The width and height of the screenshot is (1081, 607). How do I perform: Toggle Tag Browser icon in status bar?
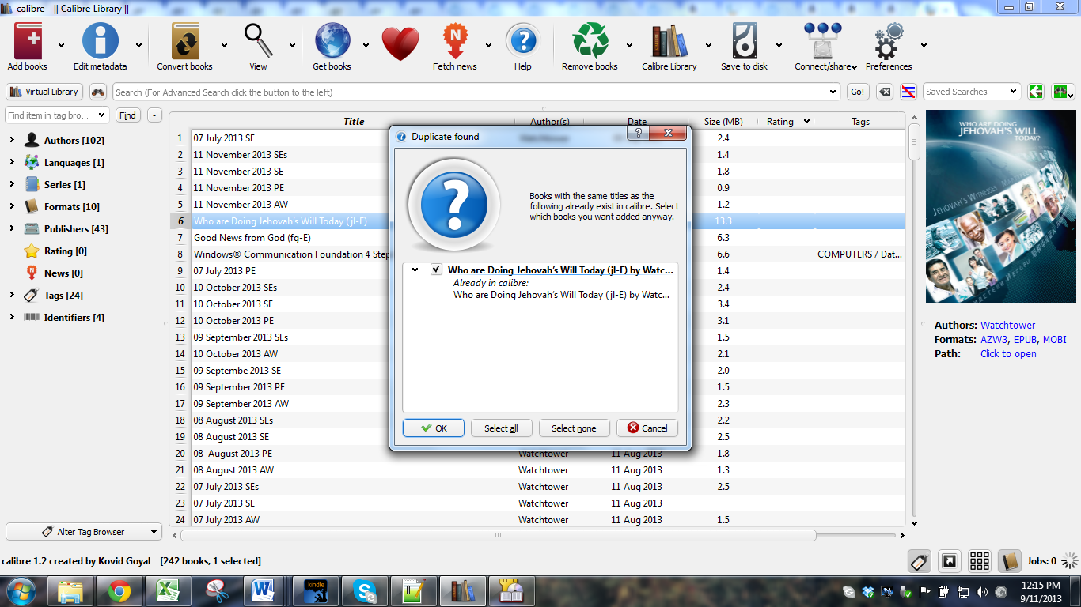click(x=919, y=561)
